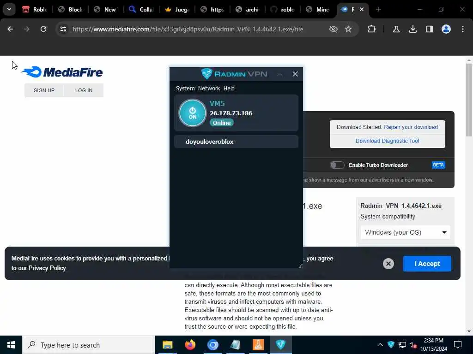Close the active MediaFire tab

(x=361, y=9)
